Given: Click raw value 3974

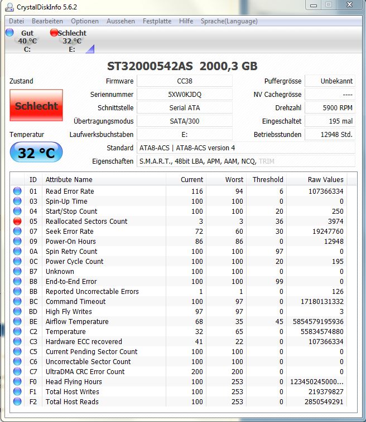Looking at the screenshot, I should [x=335, y=221].
